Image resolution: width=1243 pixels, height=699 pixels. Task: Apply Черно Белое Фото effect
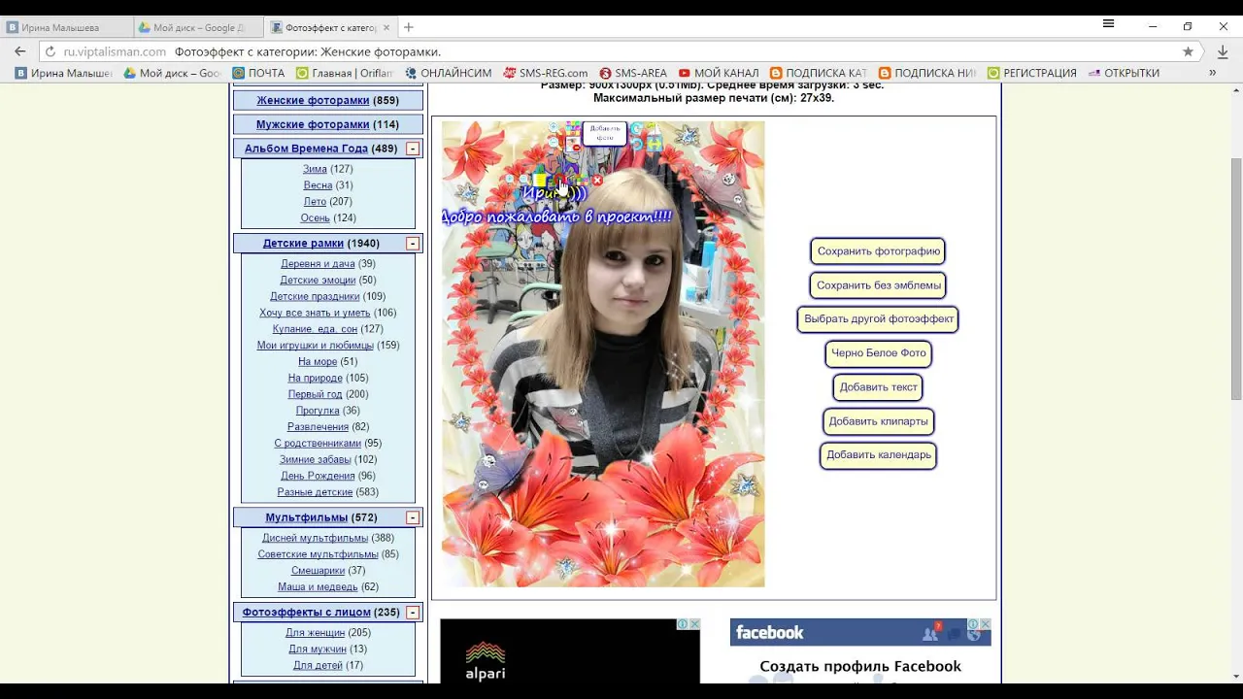pyautogui.click(x=878, y=353)
